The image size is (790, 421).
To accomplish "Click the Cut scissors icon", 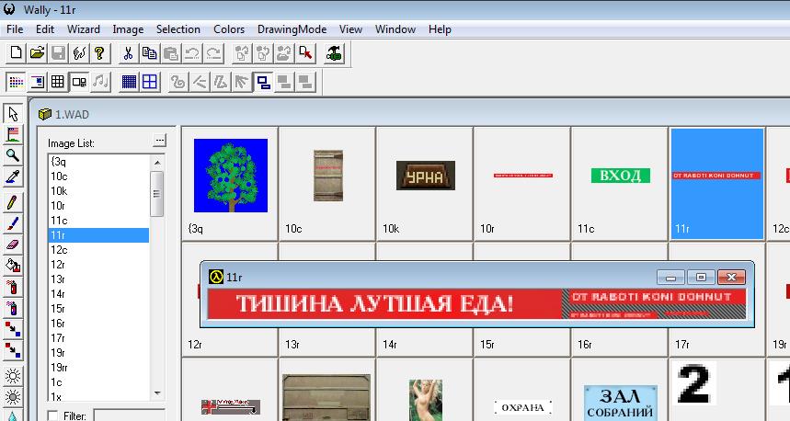I will point(128,53).
